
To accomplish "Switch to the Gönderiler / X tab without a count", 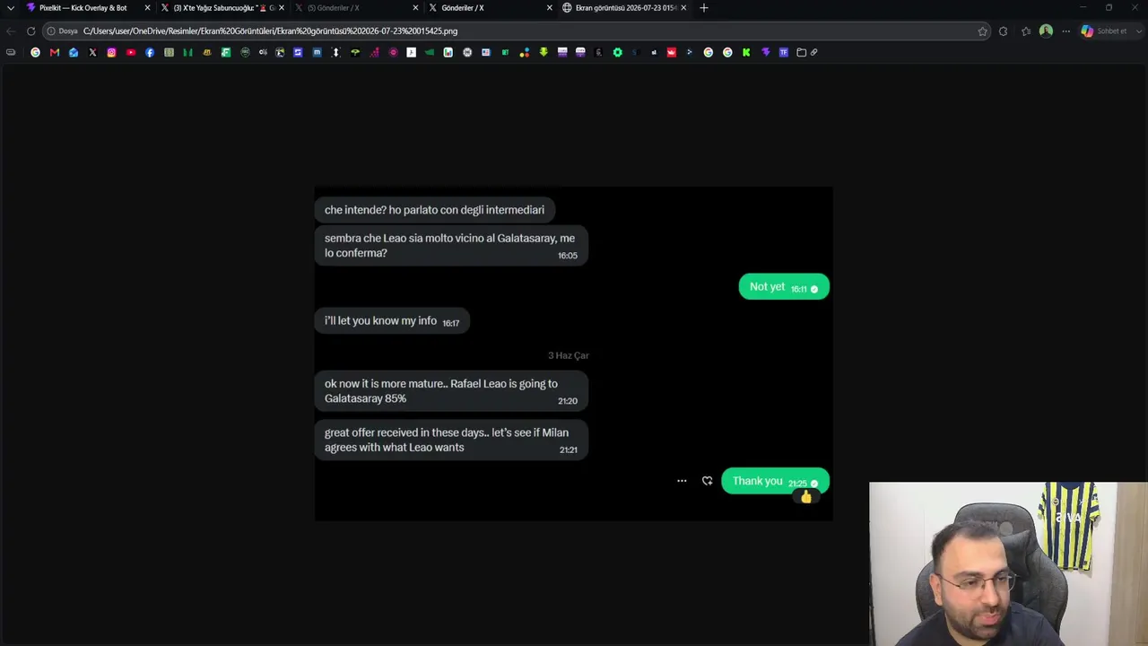I will tap(490, 8).
